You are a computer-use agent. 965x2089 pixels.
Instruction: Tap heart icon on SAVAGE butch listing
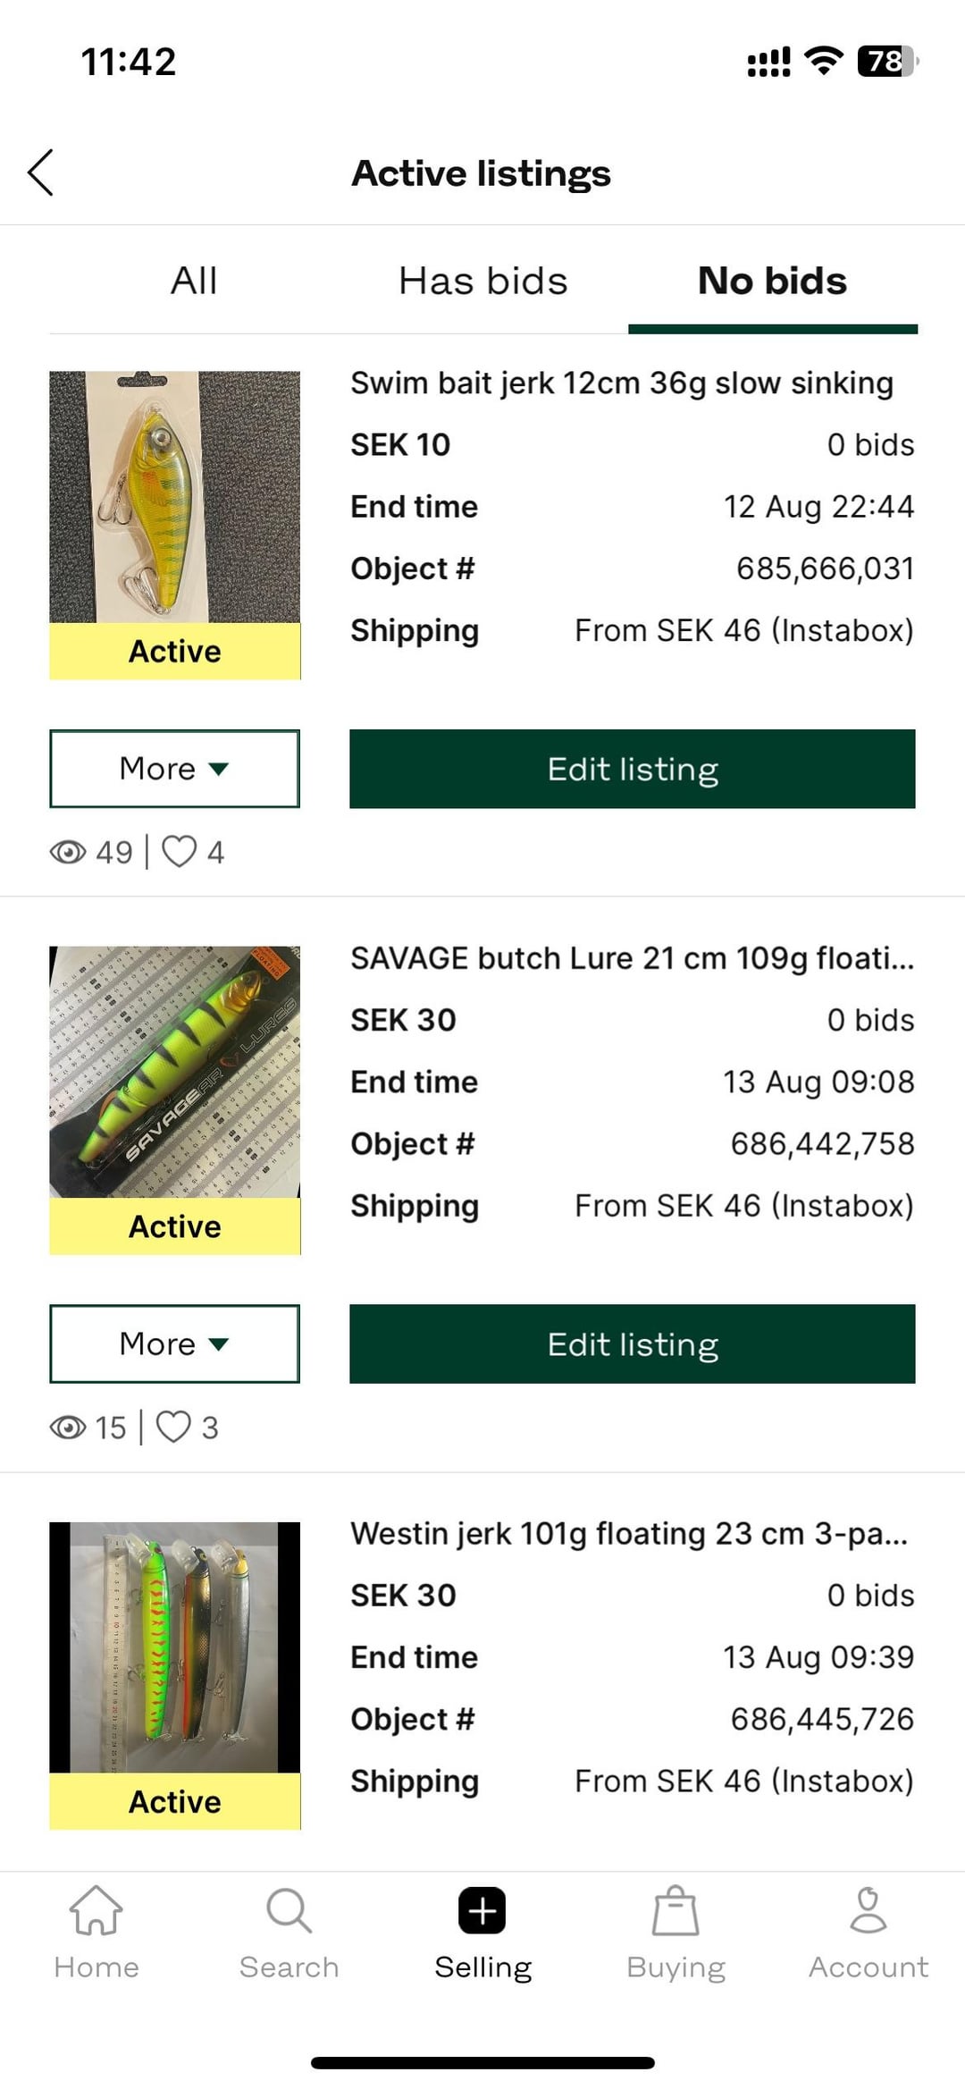coord(173,1427)
